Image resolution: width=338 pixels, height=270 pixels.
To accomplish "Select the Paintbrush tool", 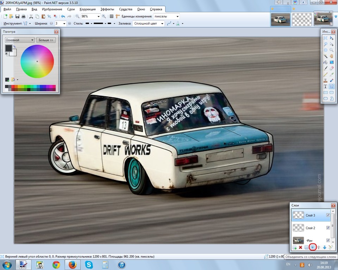I will tap(325, 68).
